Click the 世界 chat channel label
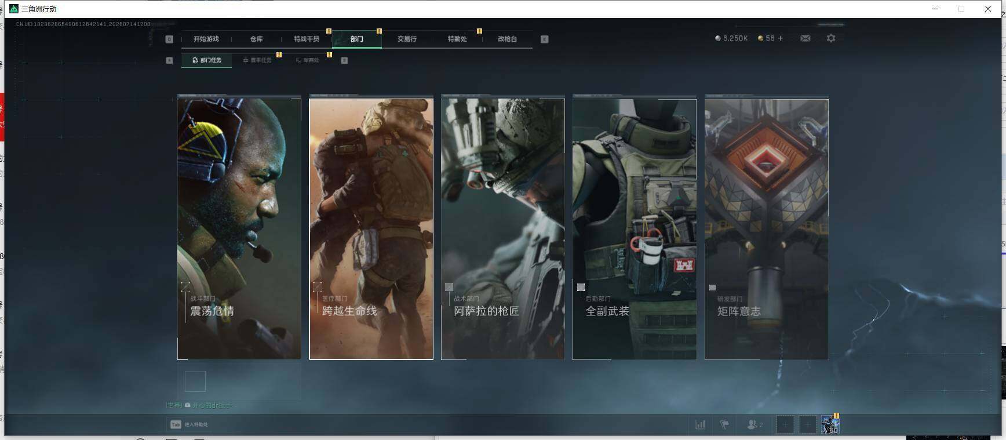 click(x=174, y=405)
